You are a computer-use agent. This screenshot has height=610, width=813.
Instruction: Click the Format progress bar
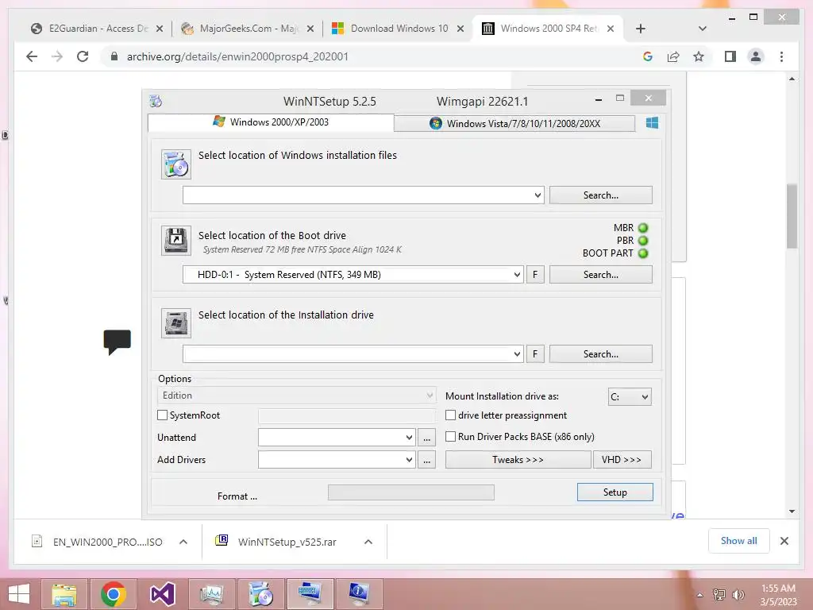click(411, 492)
